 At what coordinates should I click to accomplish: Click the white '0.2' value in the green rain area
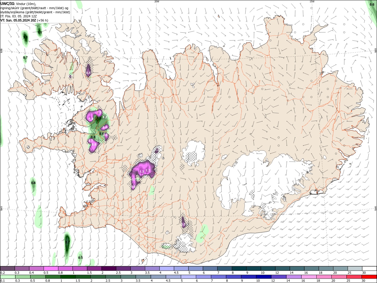click(x=105, y=117)
